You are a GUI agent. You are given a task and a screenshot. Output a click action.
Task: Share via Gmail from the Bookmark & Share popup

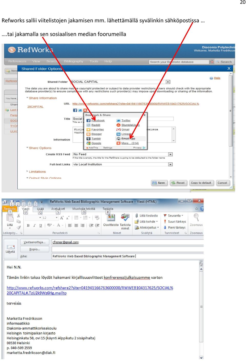coord(123,130)
